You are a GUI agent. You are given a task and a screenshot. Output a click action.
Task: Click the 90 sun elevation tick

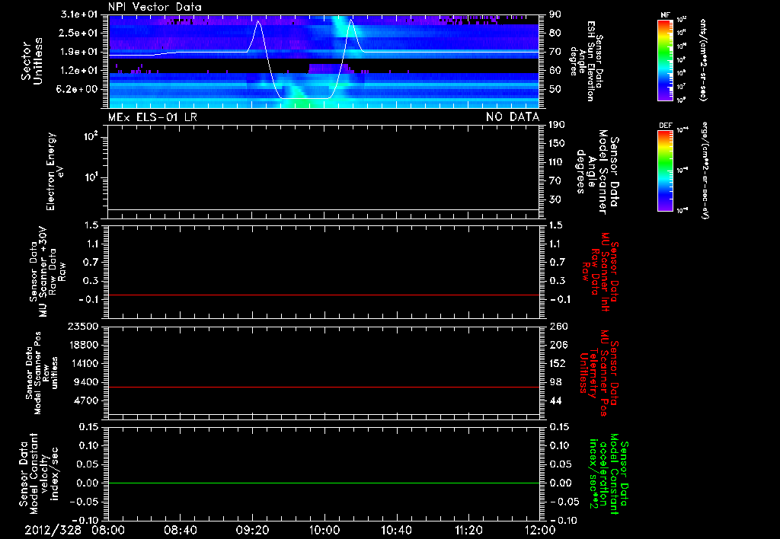click(555, 14)
